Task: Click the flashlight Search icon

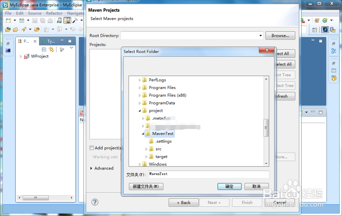Action: (x=24, y=29)
